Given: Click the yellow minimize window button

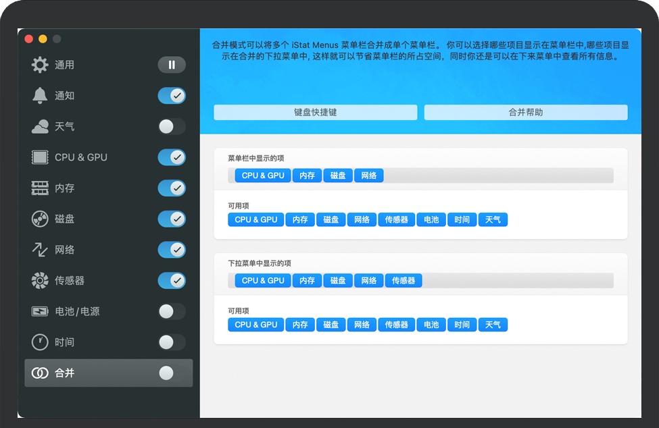Looking at the screenshot, I should (43, 39).
